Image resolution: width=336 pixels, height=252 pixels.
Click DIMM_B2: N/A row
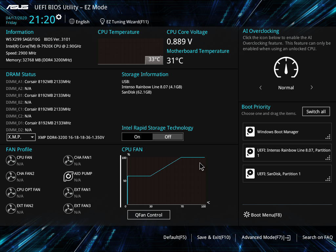click(18, 102)
